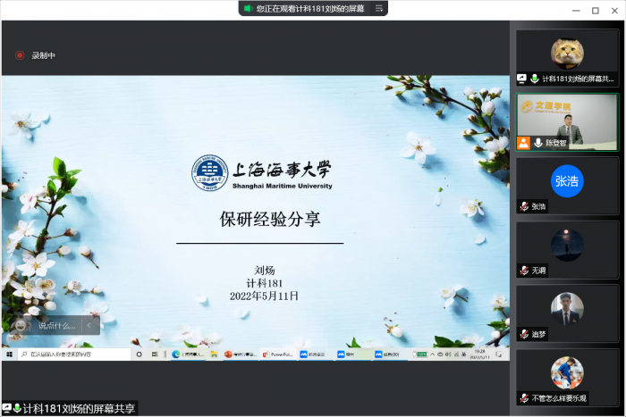Click the battery indicator in shared taskbar
The image size is (626, 417).
click(x=421, y=354)
